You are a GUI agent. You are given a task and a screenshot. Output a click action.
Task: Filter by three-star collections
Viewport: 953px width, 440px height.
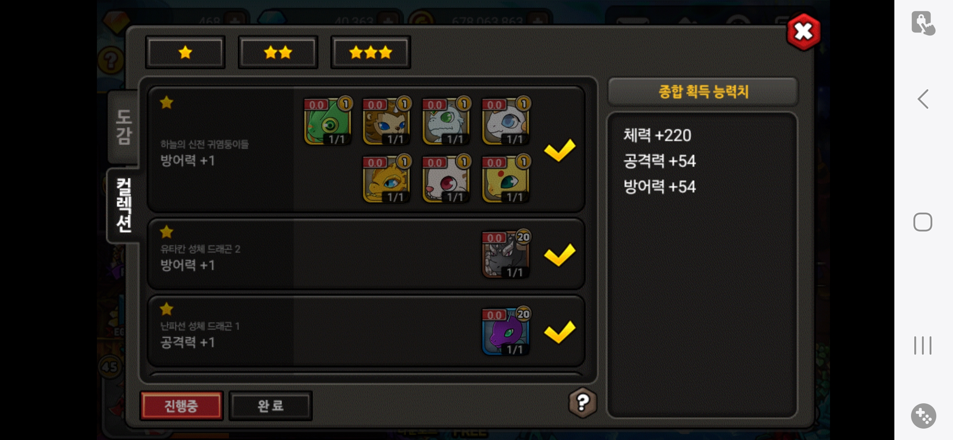tap(371, 52)
